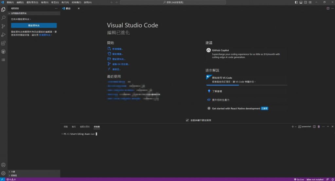Click the '新增檔案...' start link
Image resolution: width=335 pixels, height=181 pixels.
[x=117, y=49]
